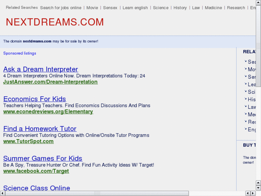Screen dimensions: 261x196
Task: Click the sidebar arrow bullet beside 'Sci'
Action: pos(245,91)
